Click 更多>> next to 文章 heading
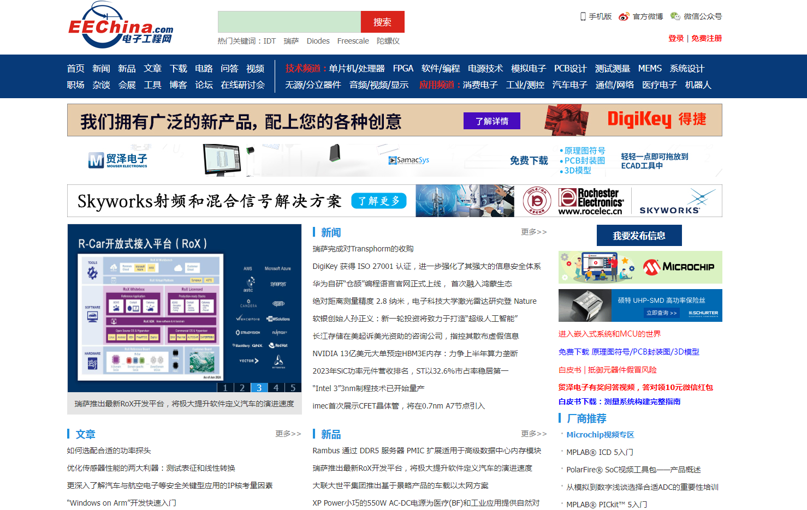 click(x=288, y=434)
